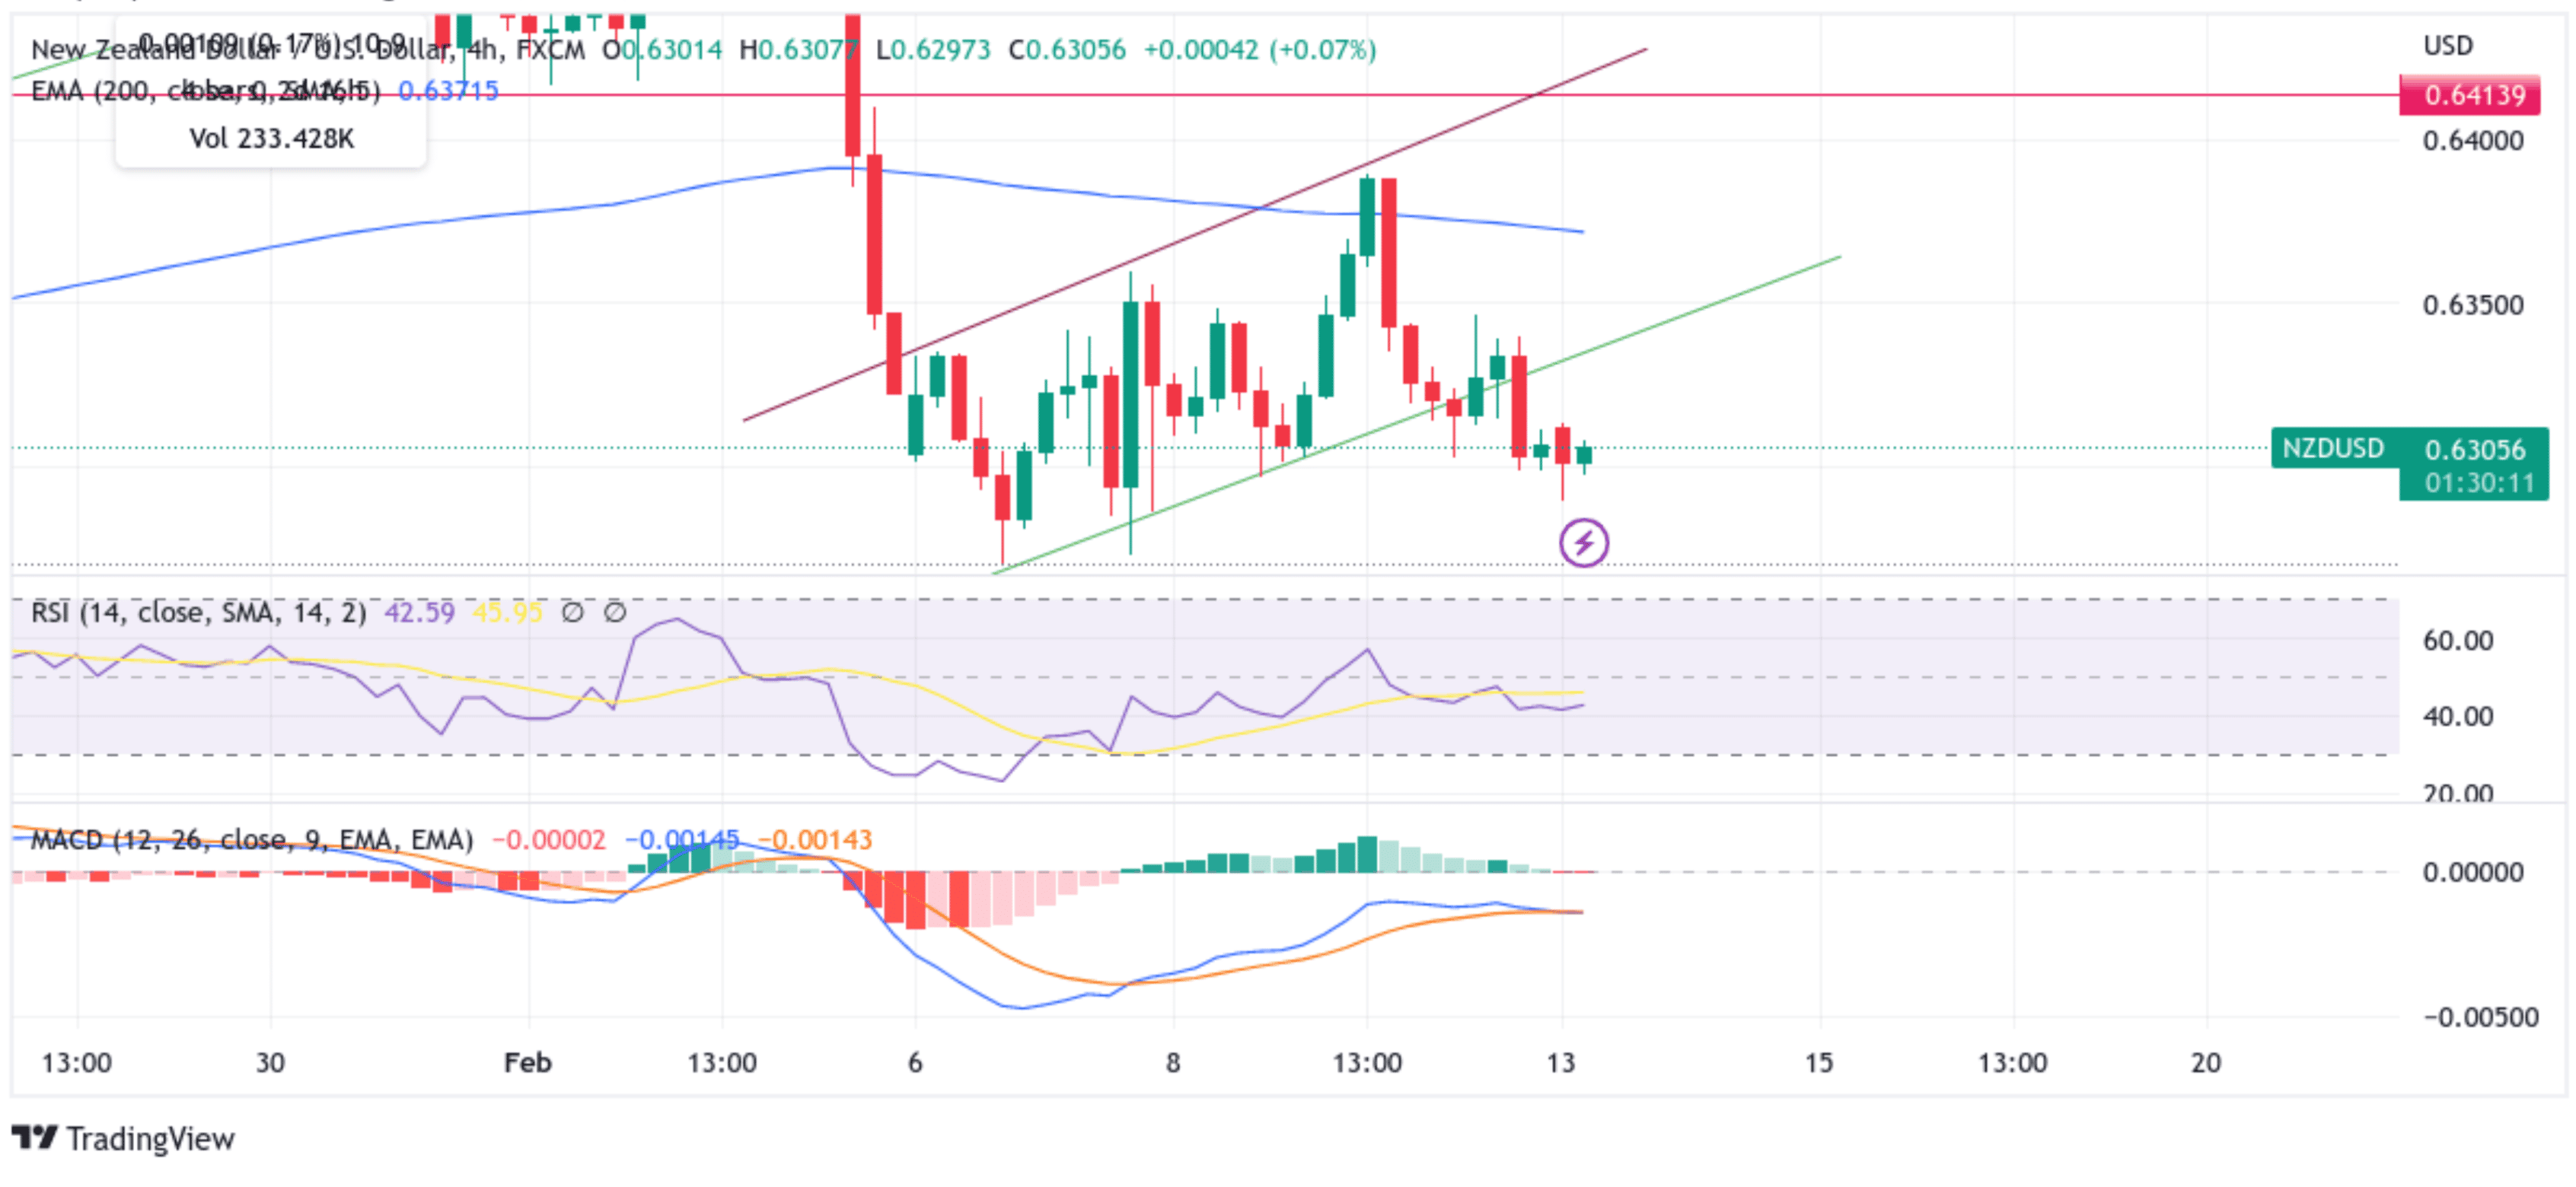Click the NZDUSD price tag label

2333,447
